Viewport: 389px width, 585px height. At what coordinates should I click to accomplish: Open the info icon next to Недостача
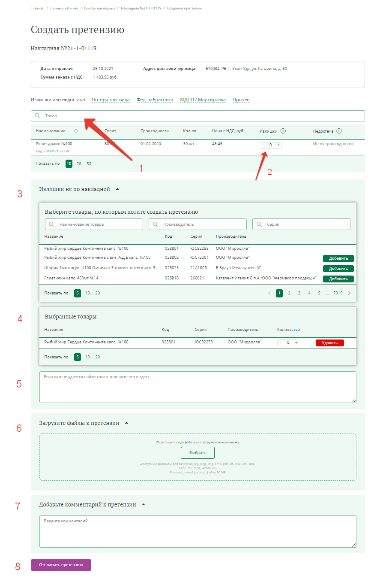(x=339, y=131)
